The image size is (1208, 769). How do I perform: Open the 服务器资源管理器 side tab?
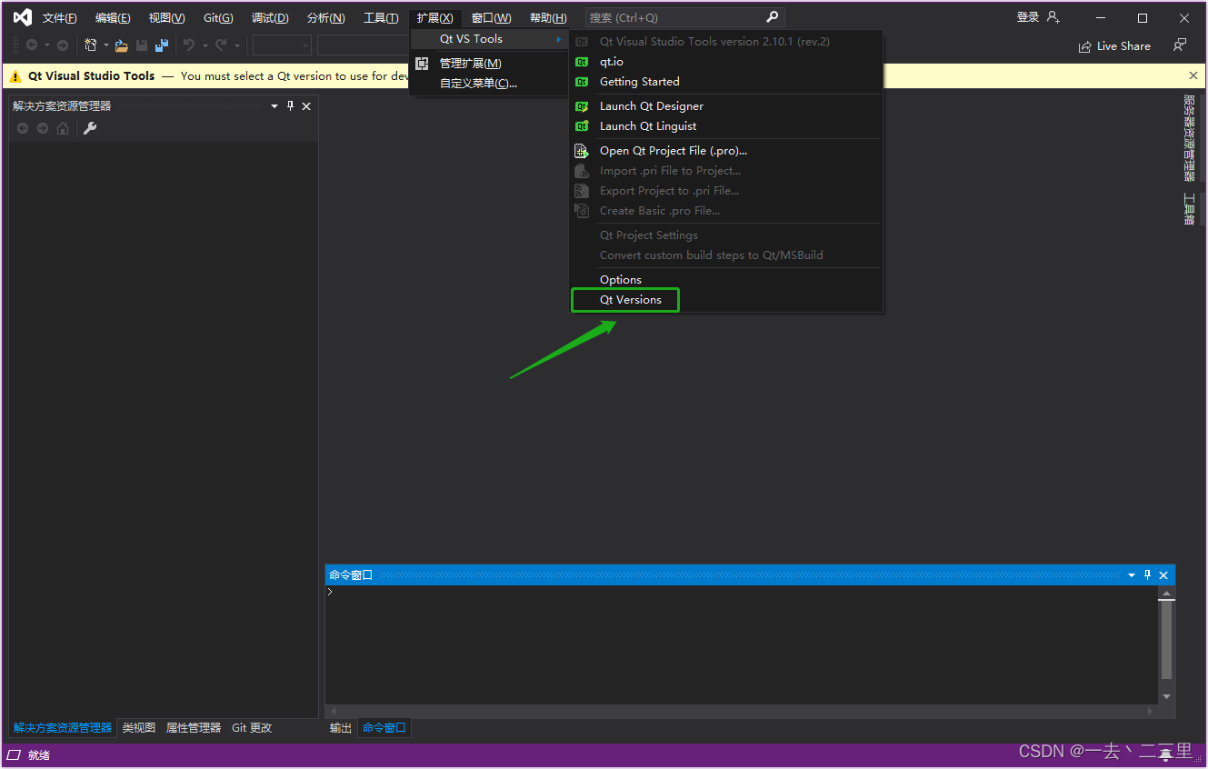coord(1189,138)
